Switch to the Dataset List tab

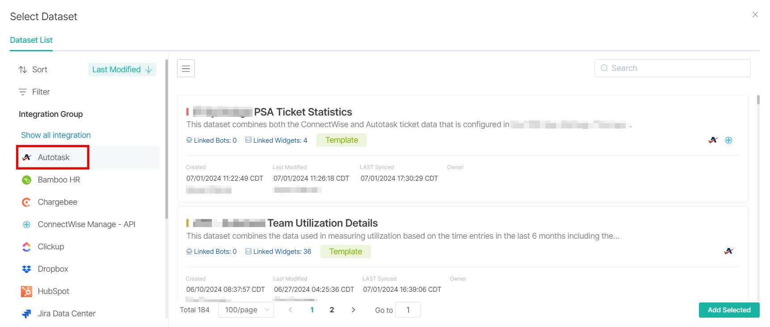(x=31, y=40)
